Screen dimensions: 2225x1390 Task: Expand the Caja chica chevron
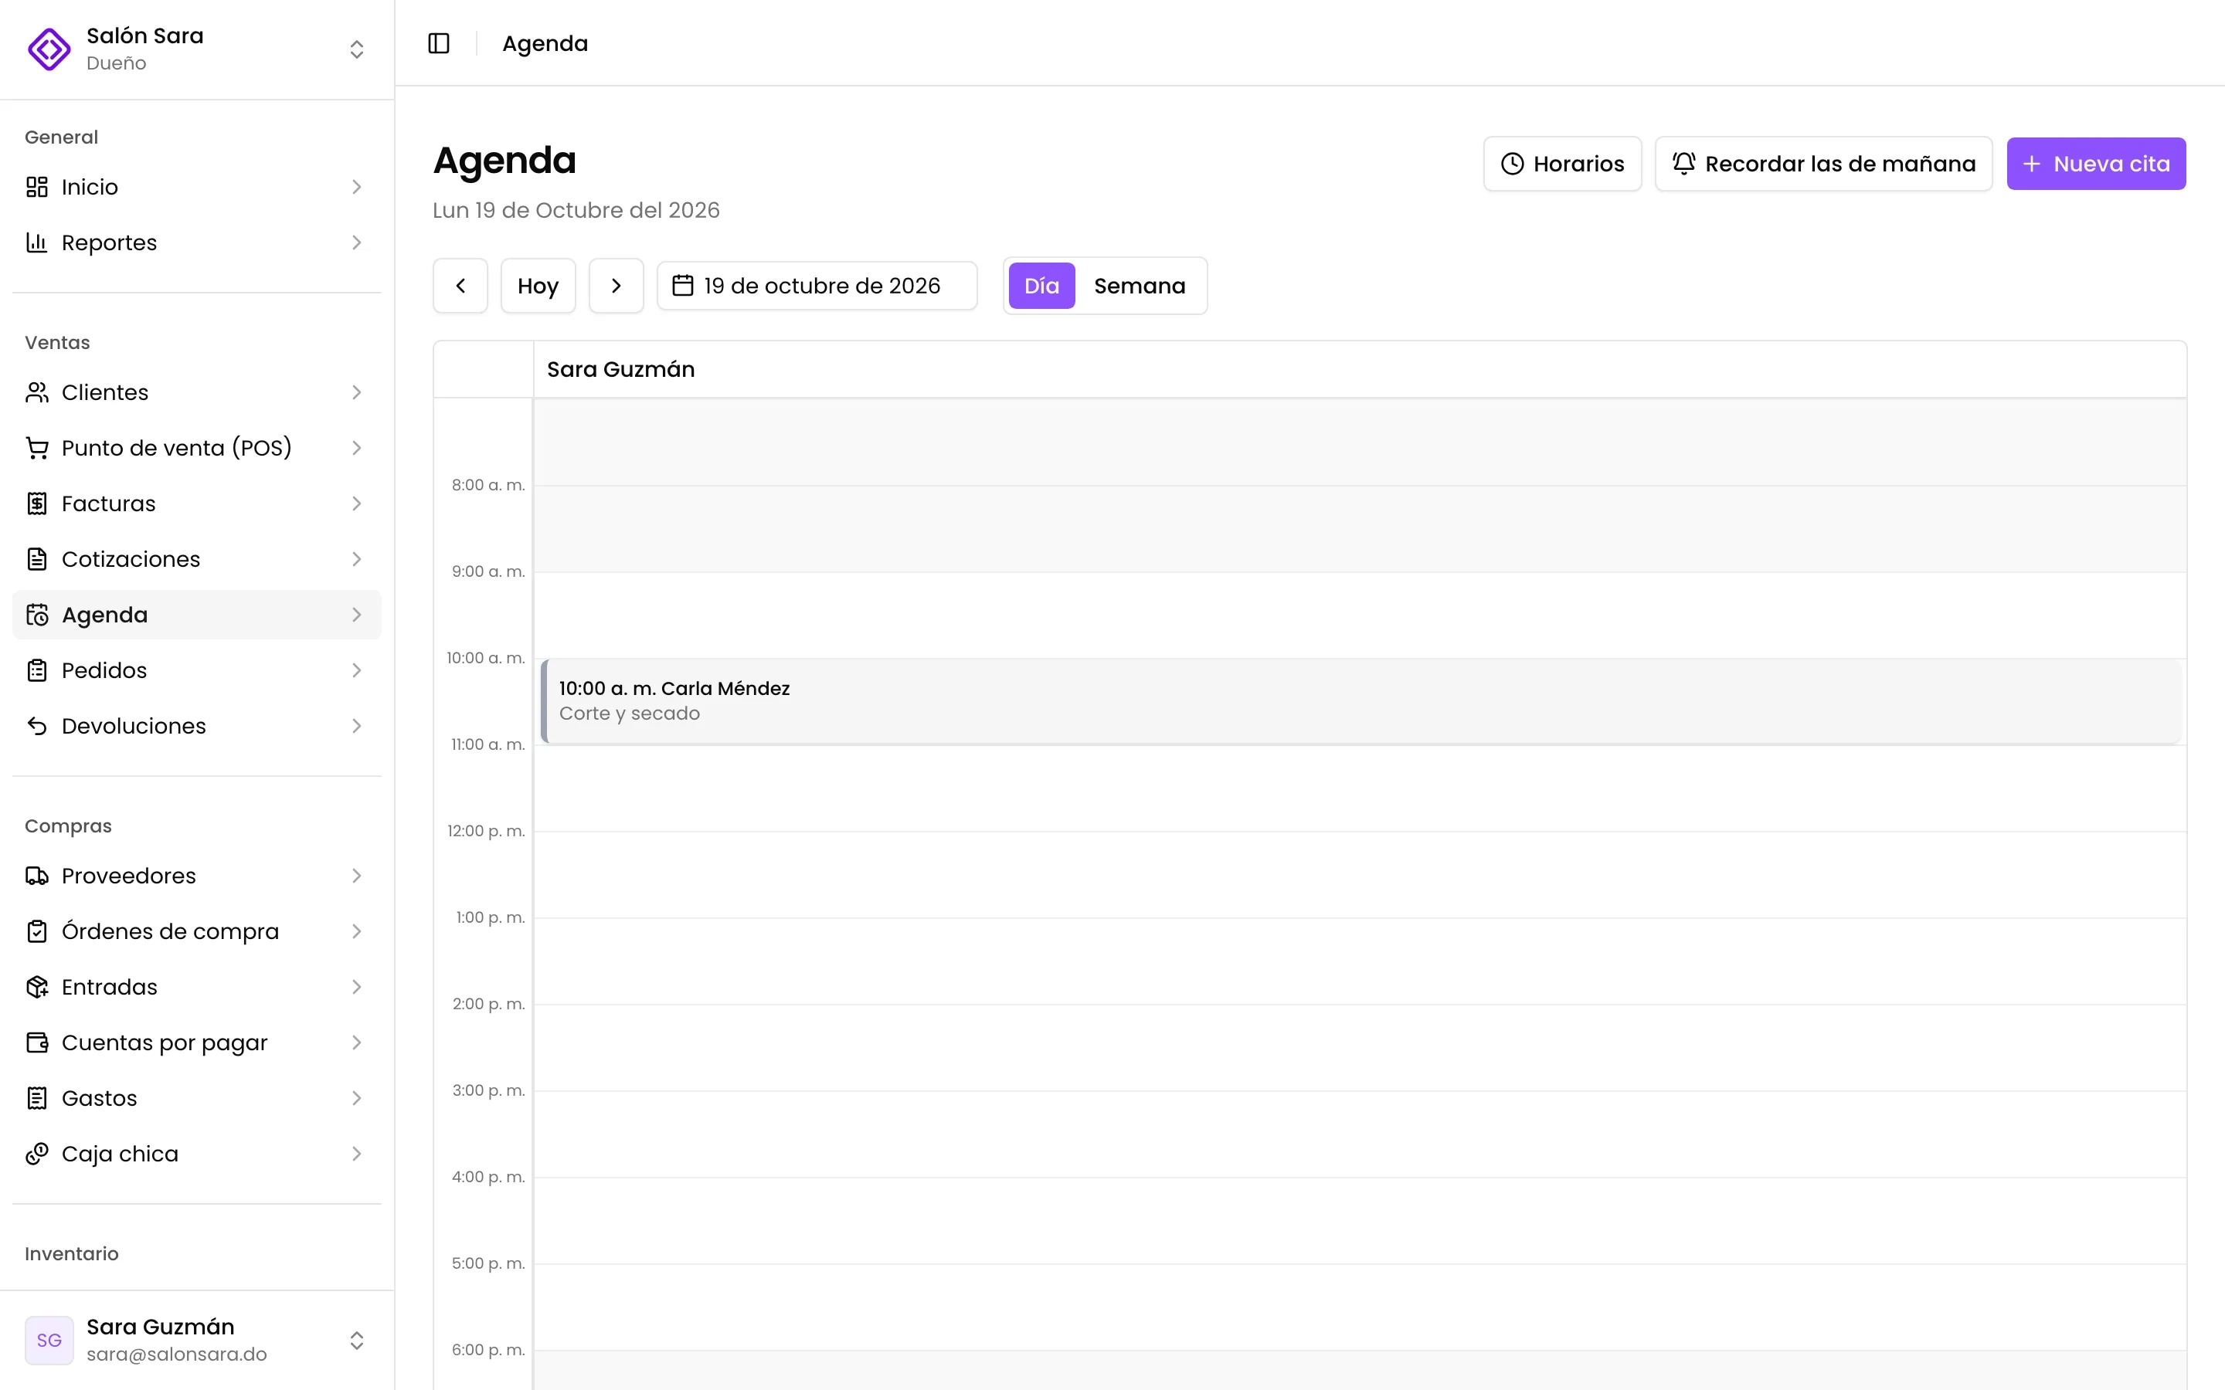point(357,1154)
